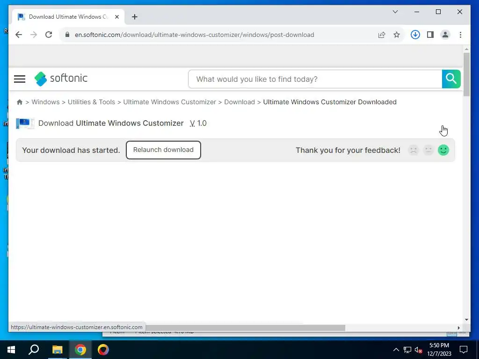Bookmark this page with the star
Screen dimensions: 479x359
coord(397,35)
